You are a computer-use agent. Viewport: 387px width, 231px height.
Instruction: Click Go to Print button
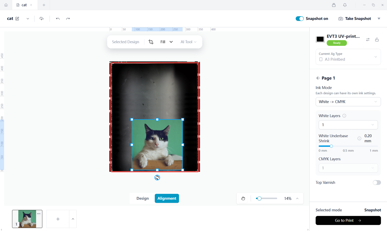[x=348, y=220]
